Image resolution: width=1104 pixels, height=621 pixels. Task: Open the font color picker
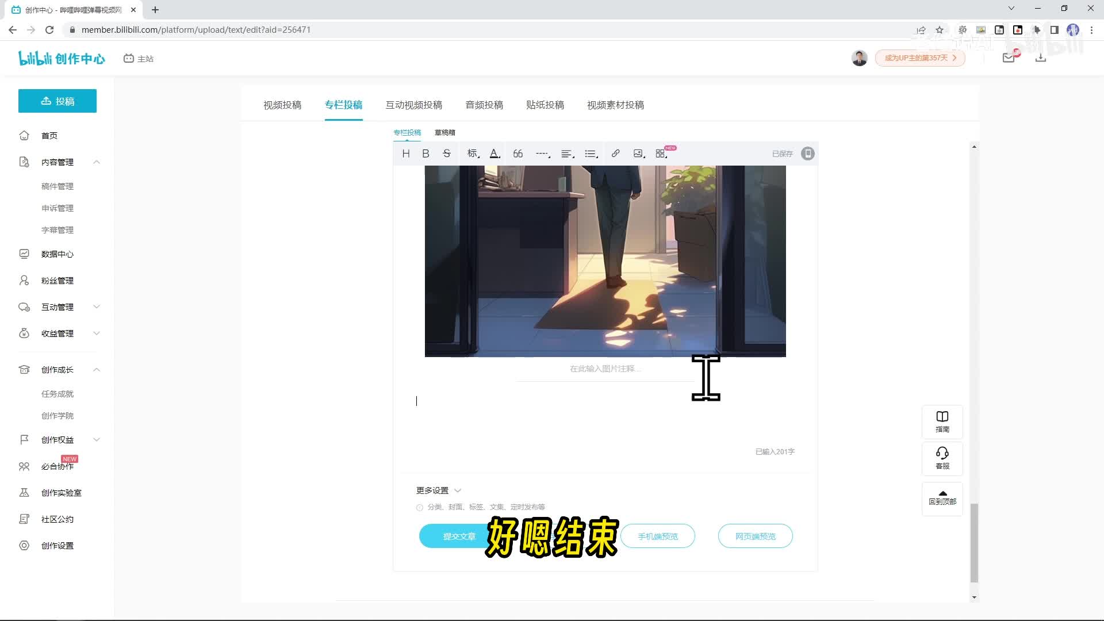pyautogui.click(x=494, y=154)
